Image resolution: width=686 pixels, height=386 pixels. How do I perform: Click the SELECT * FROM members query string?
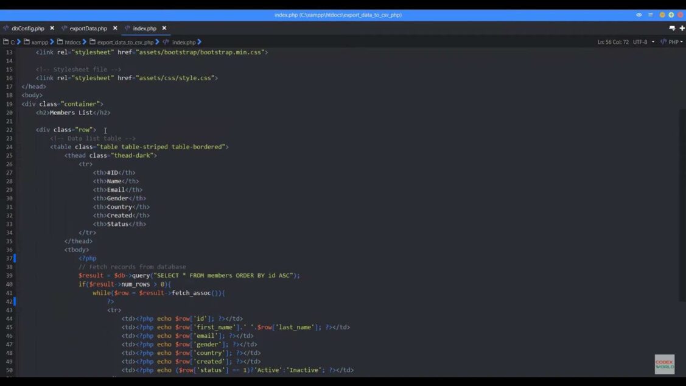[223, 276]
